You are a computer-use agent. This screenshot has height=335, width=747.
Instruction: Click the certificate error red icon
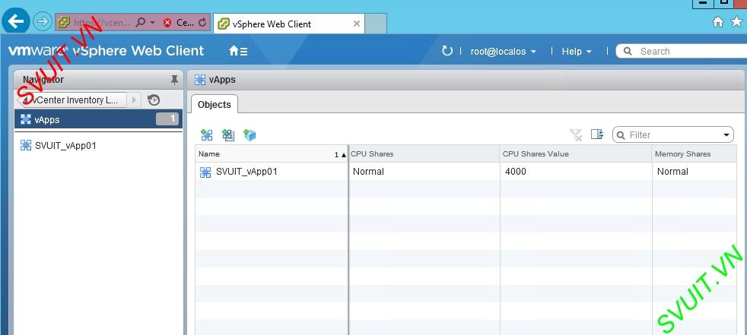click(x=167, y=22)
